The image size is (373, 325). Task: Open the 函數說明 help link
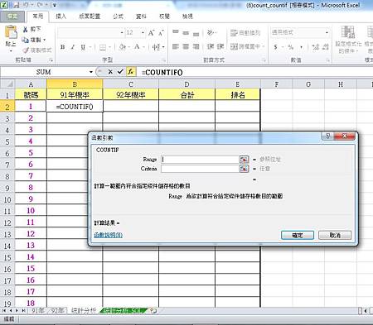[x=109, y=235]
